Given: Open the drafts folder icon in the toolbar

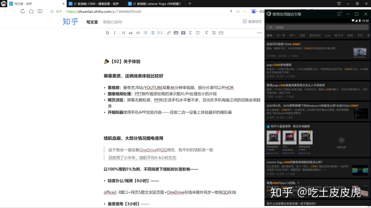Looking at the screenshot, I should tap(221, 33).
